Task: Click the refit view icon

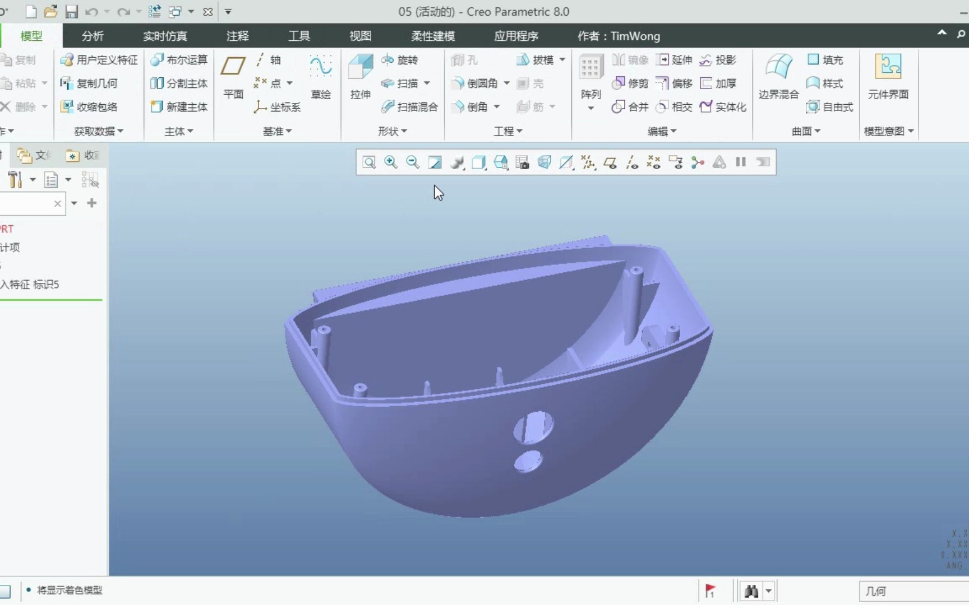Action: tap(369, 162)
